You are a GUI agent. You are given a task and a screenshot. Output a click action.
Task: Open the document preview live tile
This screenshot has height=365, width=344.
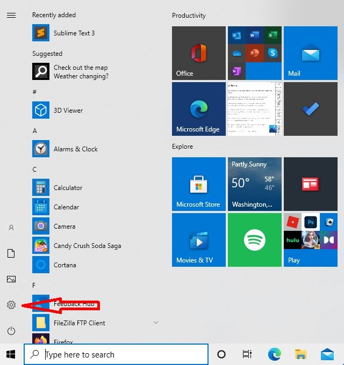pos(254,109)
